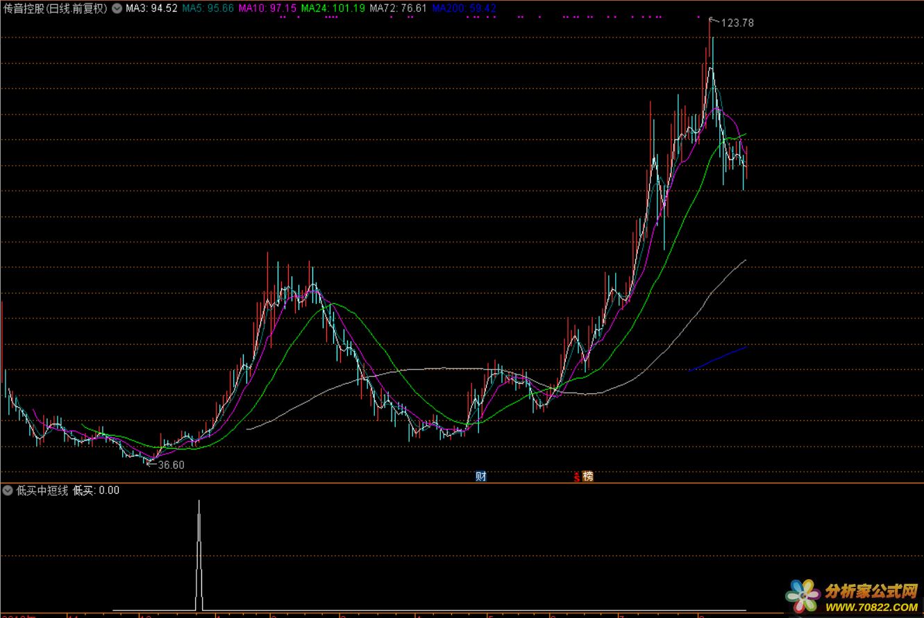
Task: Click the 低买: 0.00 indicator value
Action: point(96,490)
